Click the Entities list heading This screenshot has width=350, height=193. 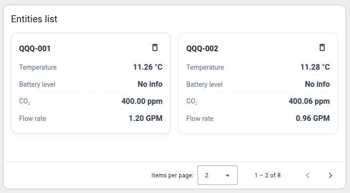[34, 19]
